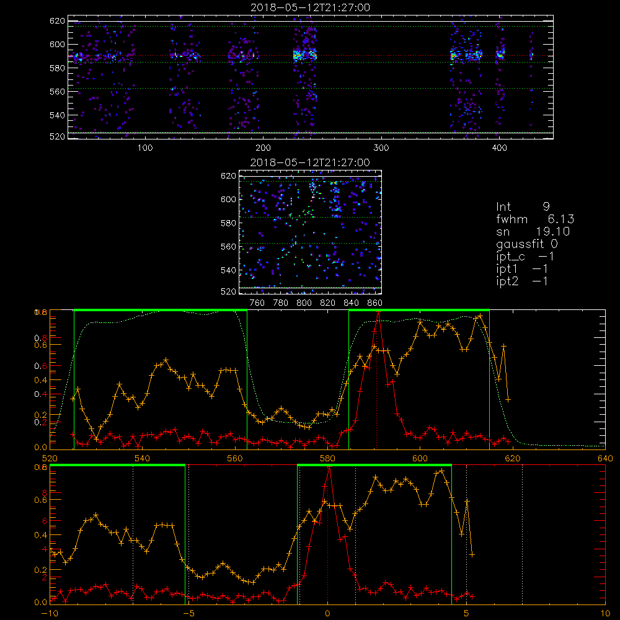Click the 300 tick label on top image axis
This screenshot has height=620, width=620.
(381, 148)
